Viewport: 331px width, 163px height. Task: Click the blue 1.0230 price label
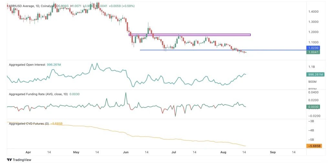pos(313,48)
